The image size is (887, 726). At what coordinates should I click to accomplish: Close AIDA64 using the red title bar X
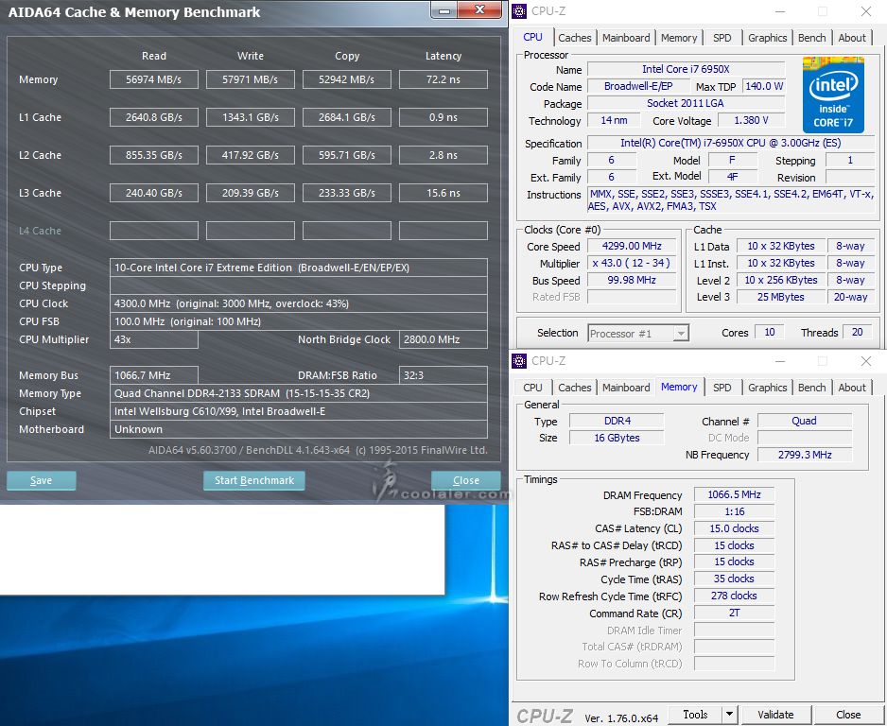tap(487, 10)
